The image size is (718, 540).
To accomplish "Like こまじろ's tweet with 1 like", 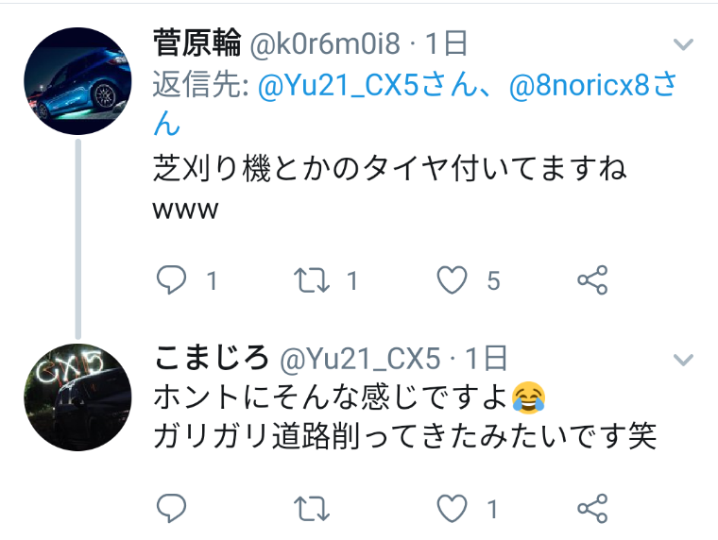I will (x=452, y=509).
